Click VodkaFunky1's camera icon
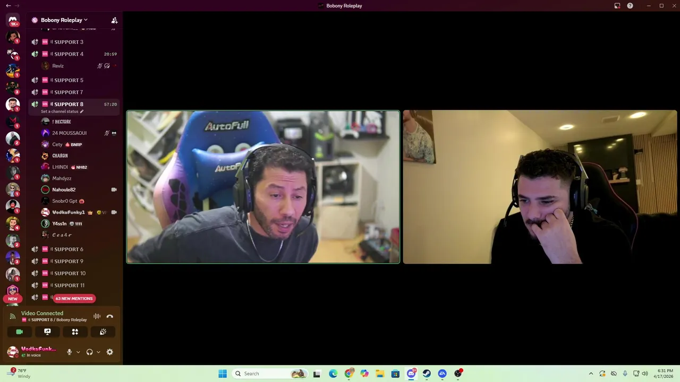Viewport: 680px width, 382px height. 114,212
